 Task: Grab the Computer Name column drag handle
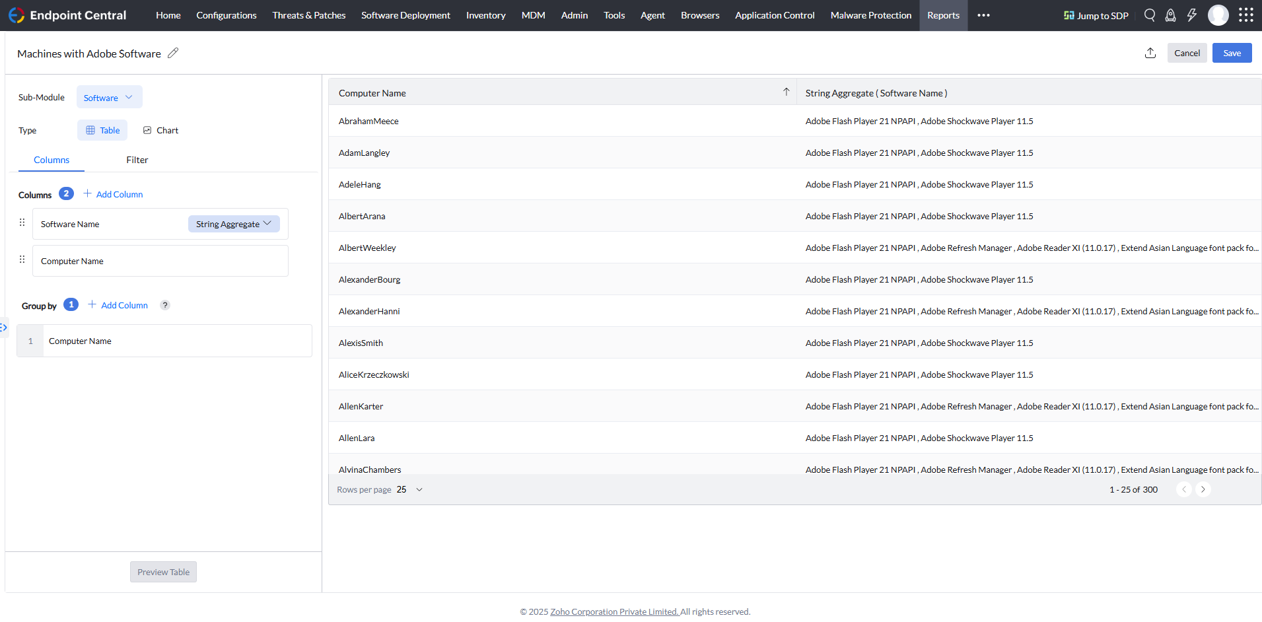(22, 259)
